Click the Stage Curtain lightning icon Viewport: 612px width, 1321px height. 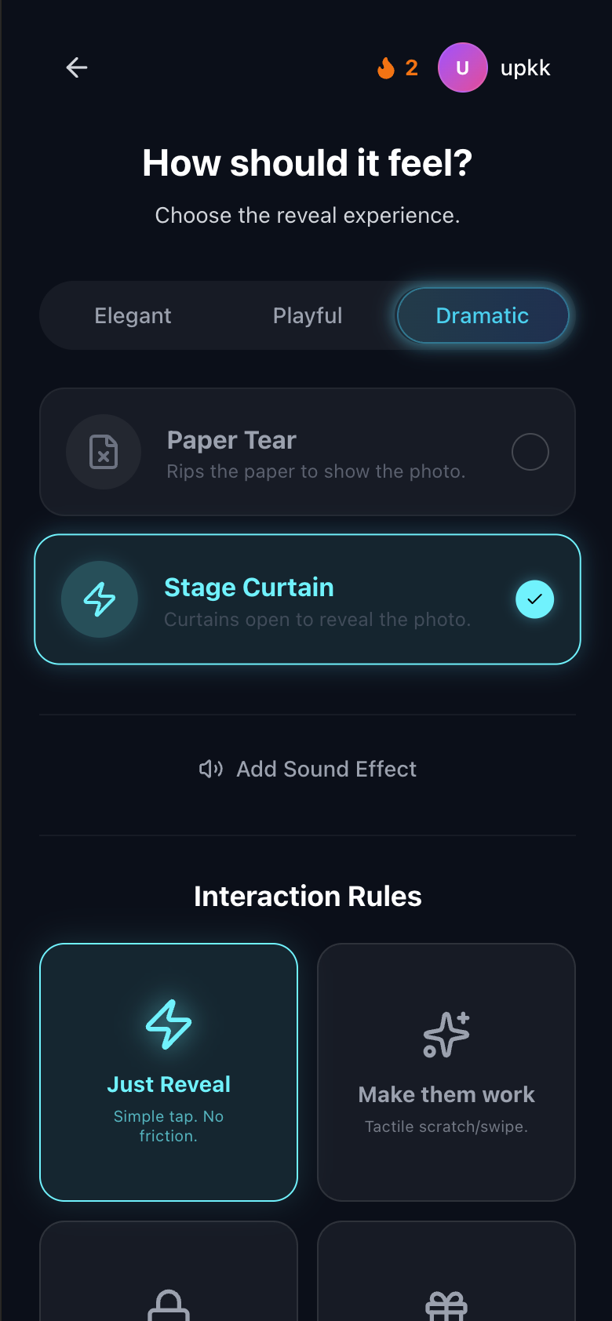tap(100, 599)
